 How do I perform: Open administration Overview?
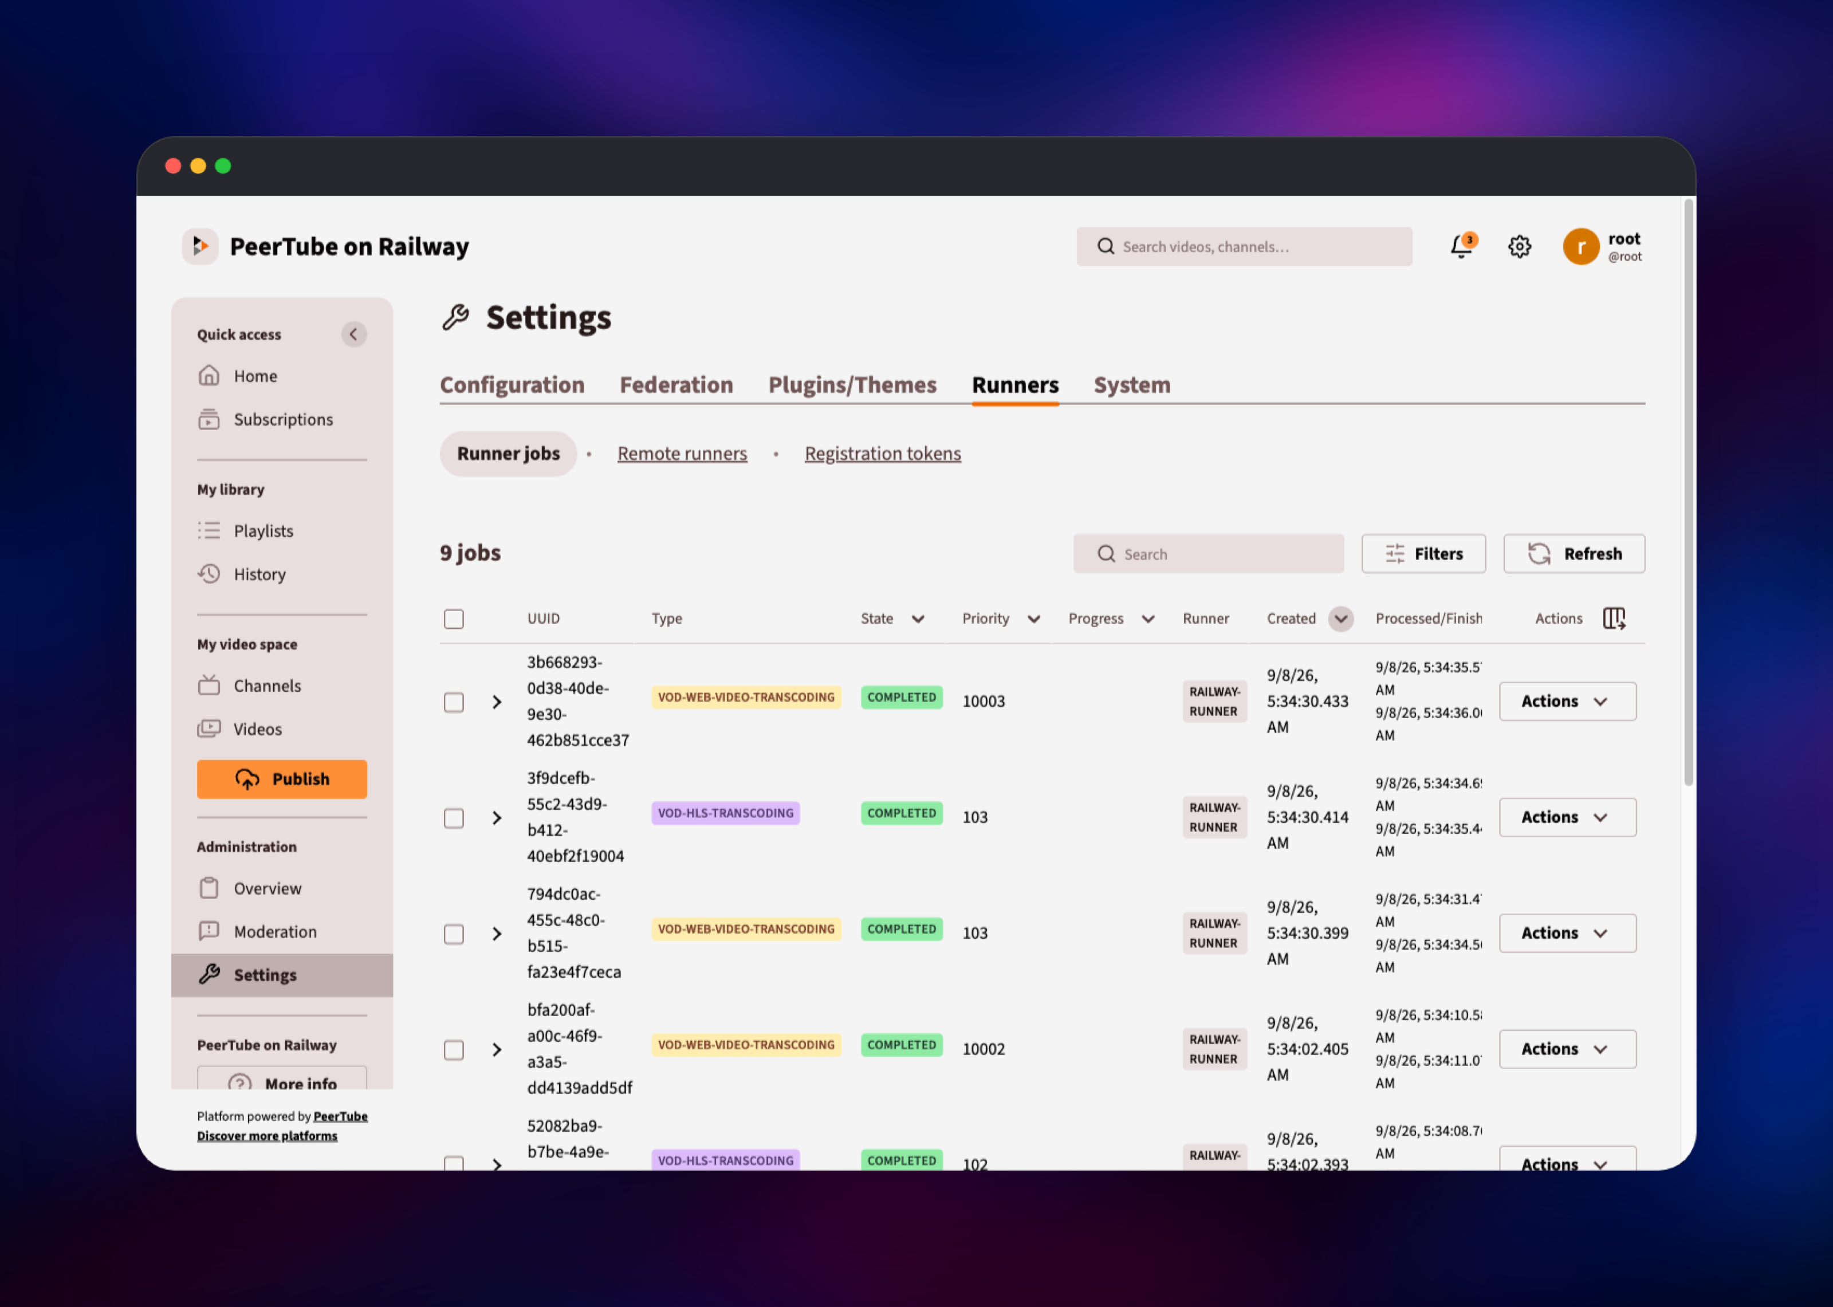point(250,888)
